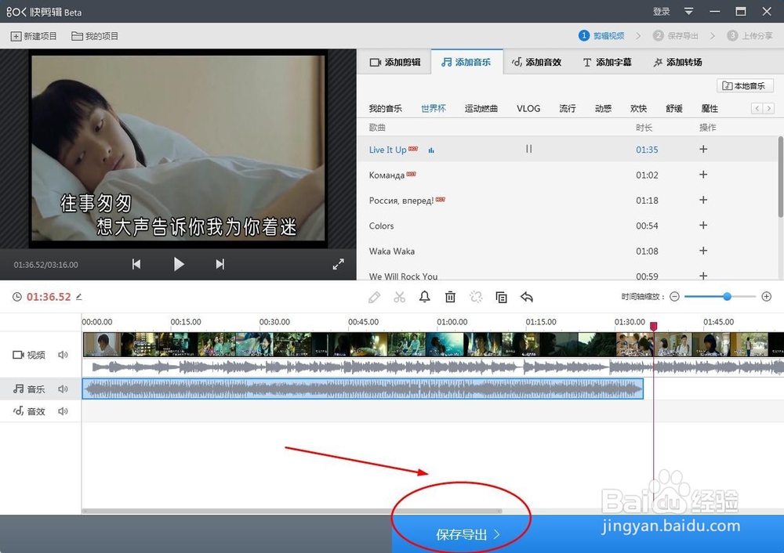Select the music clip on the music track

(363, 389)
